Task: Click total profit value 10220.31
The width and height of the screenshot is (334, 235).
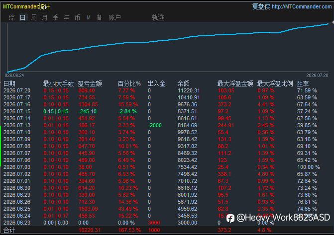Action: (90, 231)
